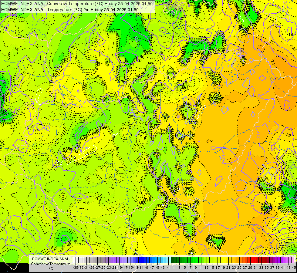Select the blue swatch above legend label -11
Screen dimensions: 297x273
coord(140,260)
